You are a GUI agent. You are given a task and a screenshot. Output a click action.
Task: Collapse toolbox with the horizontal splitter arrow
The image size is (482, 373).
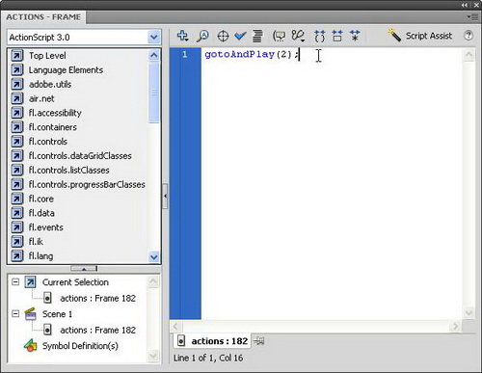(84, 269)
